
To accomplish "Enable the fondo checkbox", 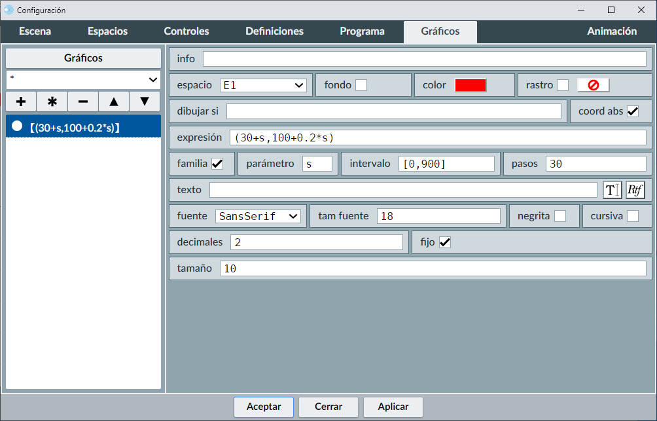I will (361, 85).
